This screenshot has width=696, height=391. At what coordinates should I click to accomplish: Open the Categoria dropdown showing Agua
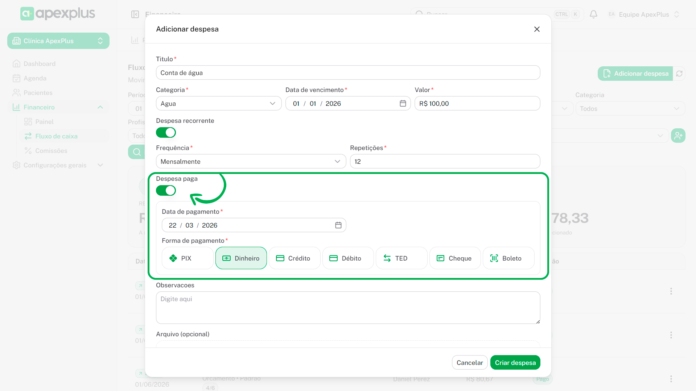pos(218,104)
